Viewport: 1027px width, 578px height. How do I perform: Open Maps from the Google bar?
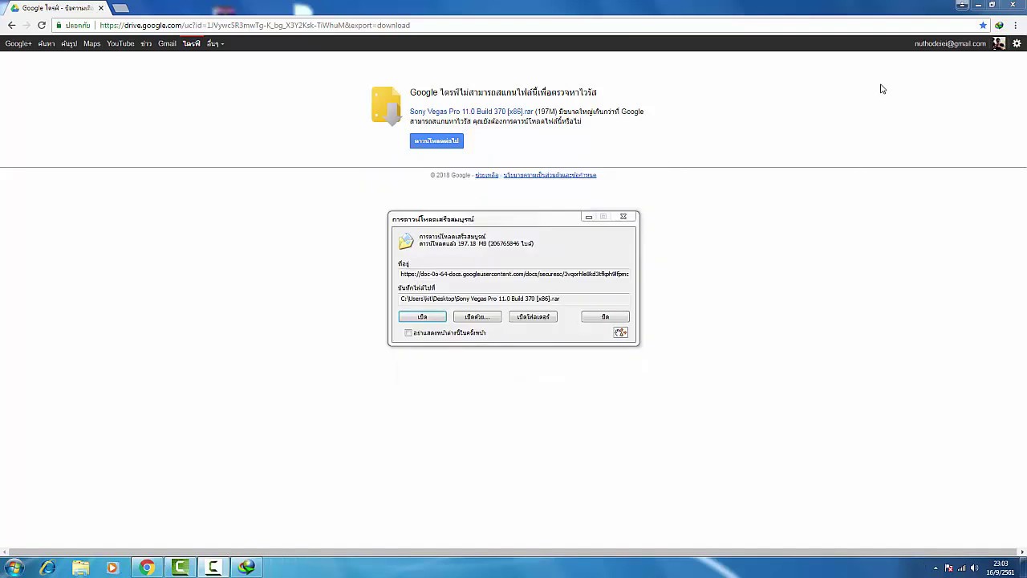[91, 43]
